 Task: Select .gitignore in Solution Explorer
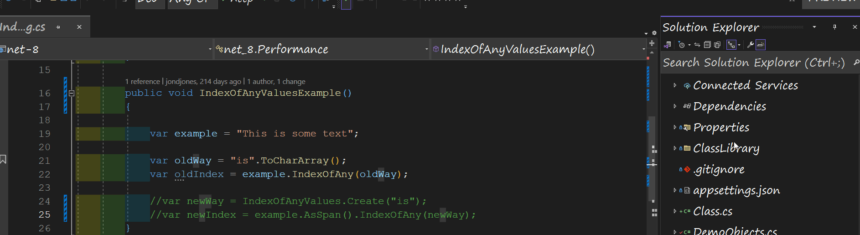[719, 169]
